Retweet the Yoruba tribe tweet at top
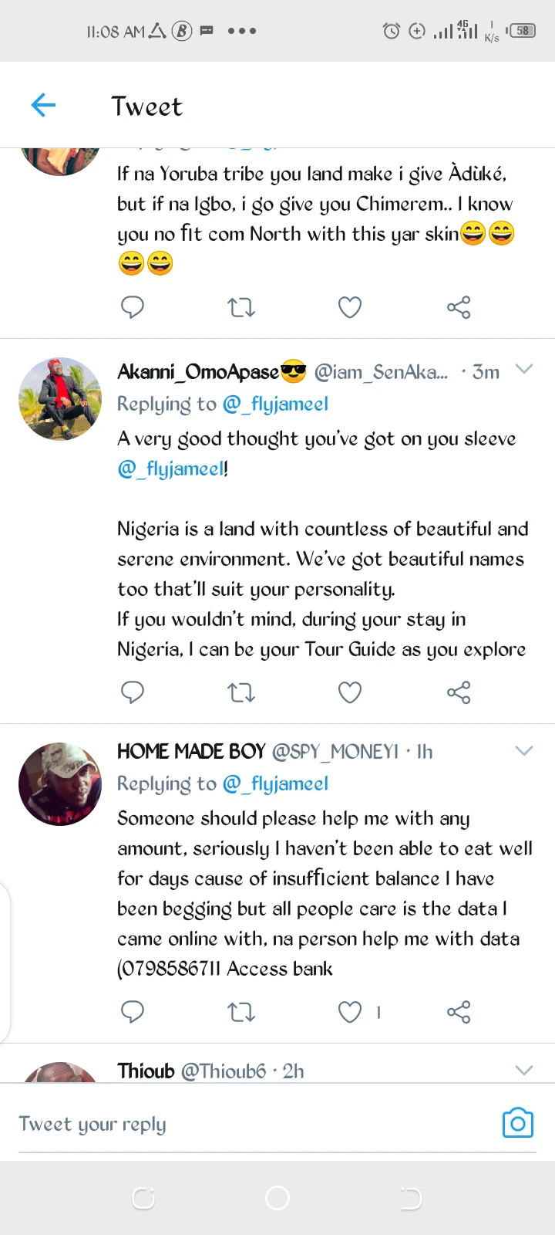This screenshot has height=1235, width=555. tap(241, 308)
